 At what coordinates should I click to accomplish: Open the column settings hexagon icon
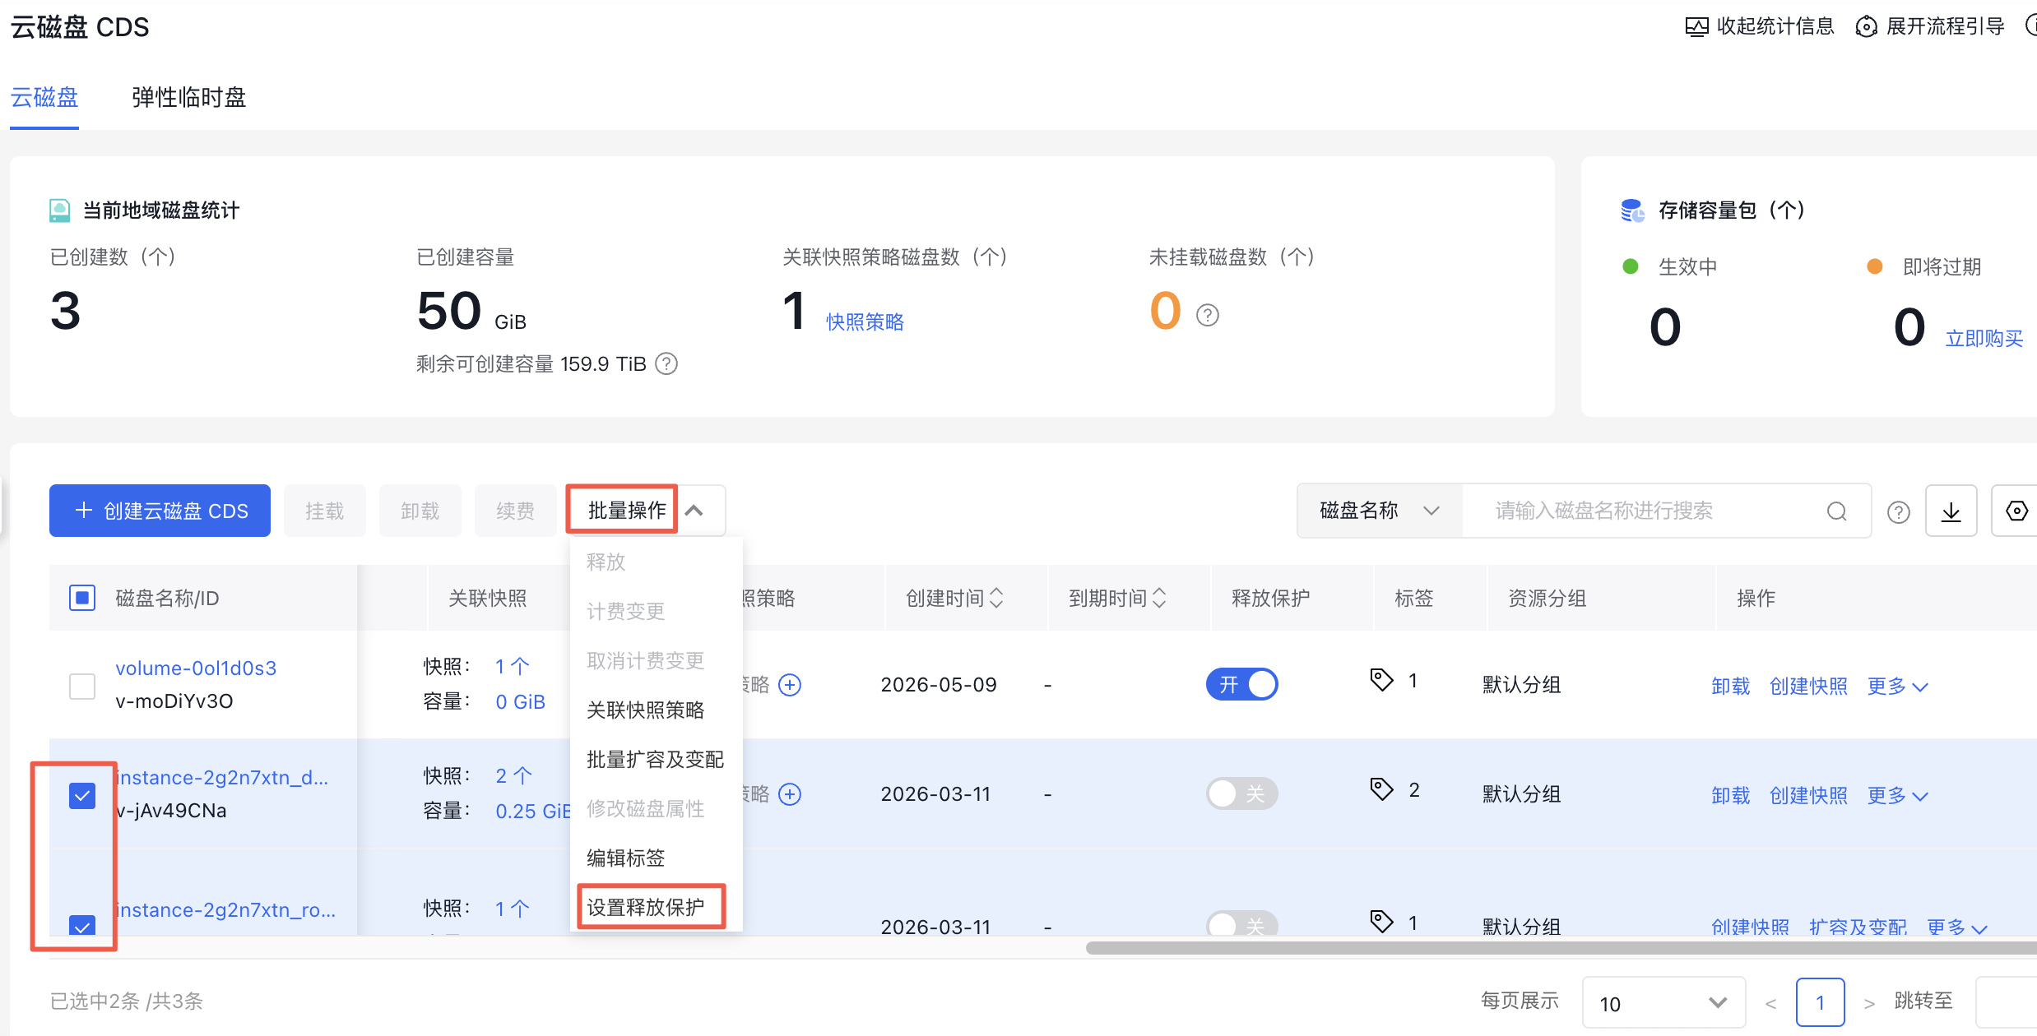point(2016,511)
